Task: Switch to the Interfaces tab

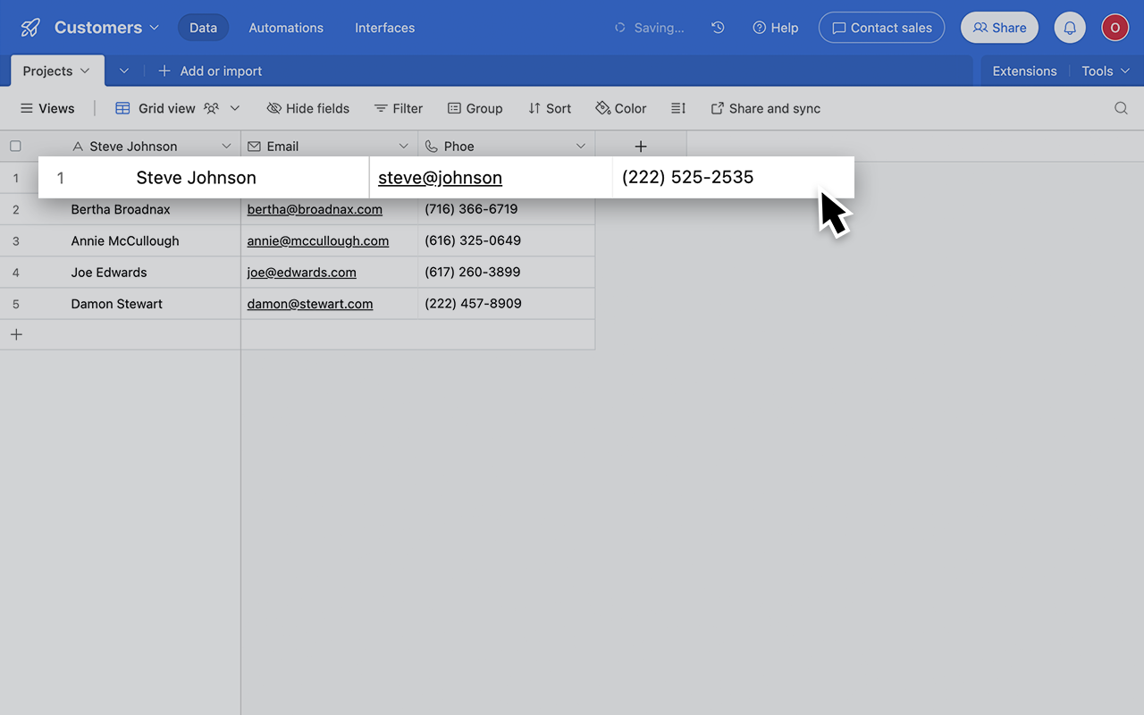Action: click(384, 28)
